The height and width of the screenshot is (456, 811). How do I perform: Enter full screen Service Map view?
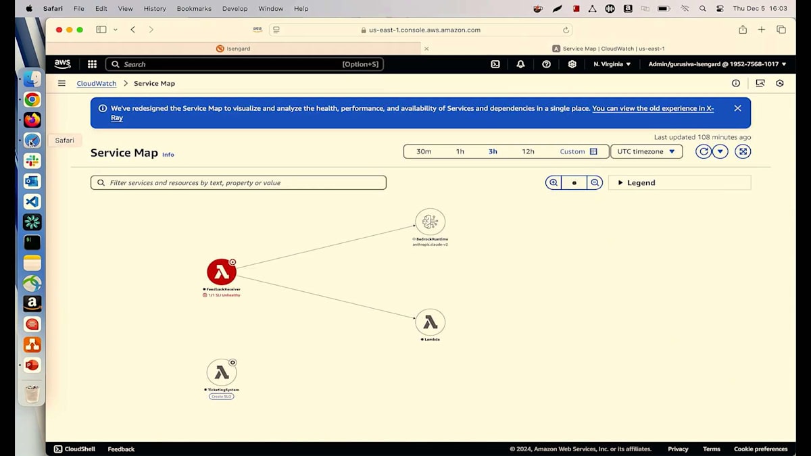pyautogui.click(x=743, y=151)
